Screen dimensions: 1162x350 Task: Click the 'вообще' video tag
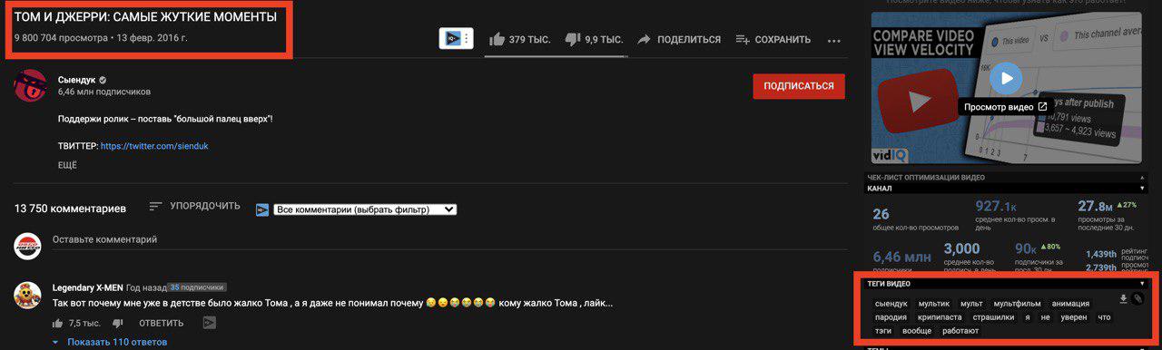pos(917,331)
